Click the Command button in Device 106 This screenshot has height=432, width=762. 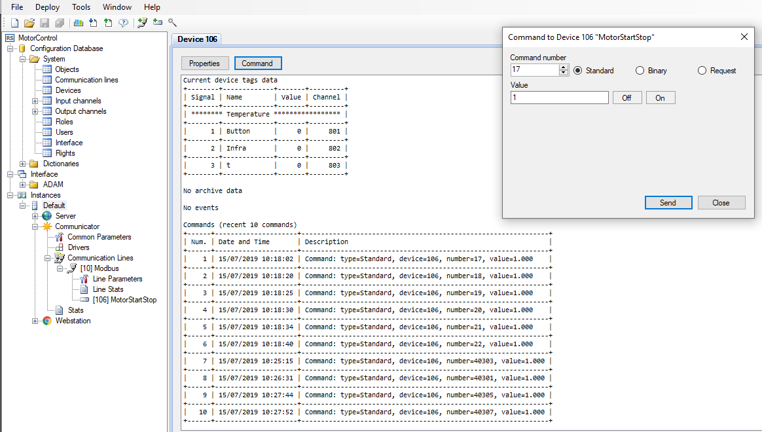point(257,63)
